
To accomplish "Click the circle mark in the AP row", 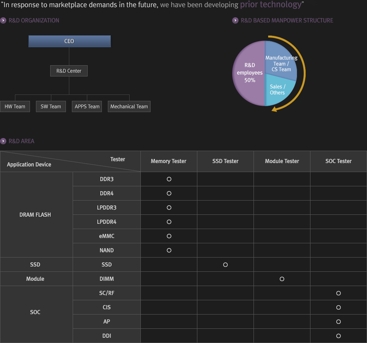I will coord(339,322).
